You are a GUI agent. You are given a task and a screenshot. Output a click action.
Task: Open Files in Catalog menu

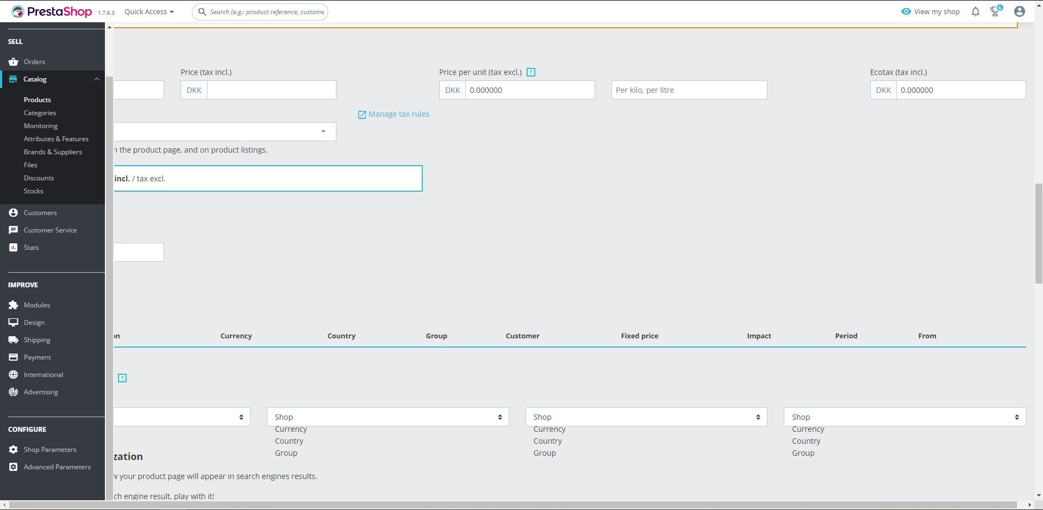[30, 165]
